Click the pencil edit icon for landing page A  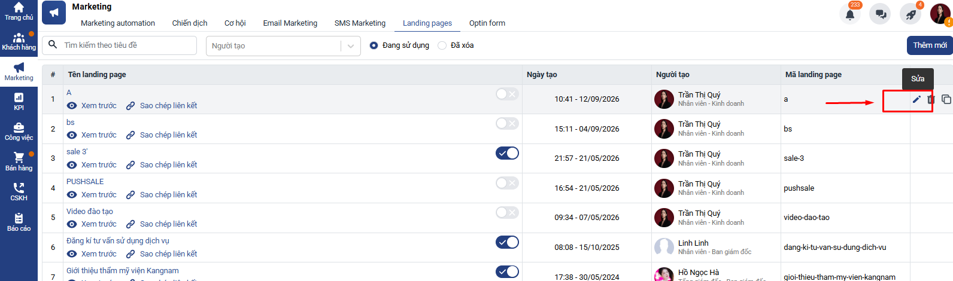pos(916,99)
